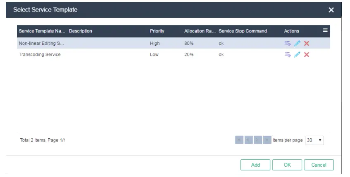Edit the Non-linear Editing service template

click(298, 43)
